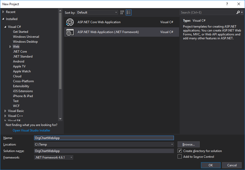Viewport: 245px width, 170px height.
Task: Select Cloud category
Action: [x=17, y=76]
